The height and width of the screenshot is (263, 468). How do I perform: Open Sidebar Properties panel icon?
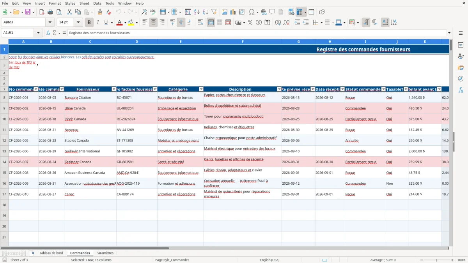[x=461, y=45]
